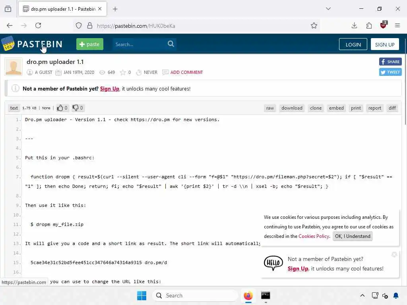Open the terminal taskbar icon
The width and height of the screenshot is (407, 305).
point(266,295)
